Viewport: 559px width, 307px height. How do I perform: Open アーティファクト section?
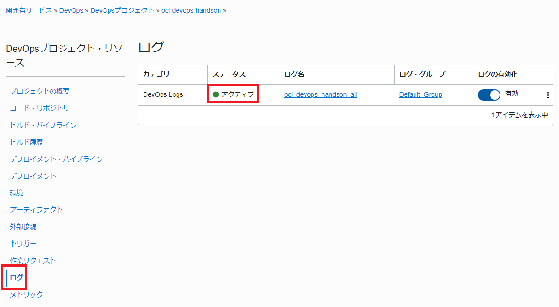click(36, 210)
